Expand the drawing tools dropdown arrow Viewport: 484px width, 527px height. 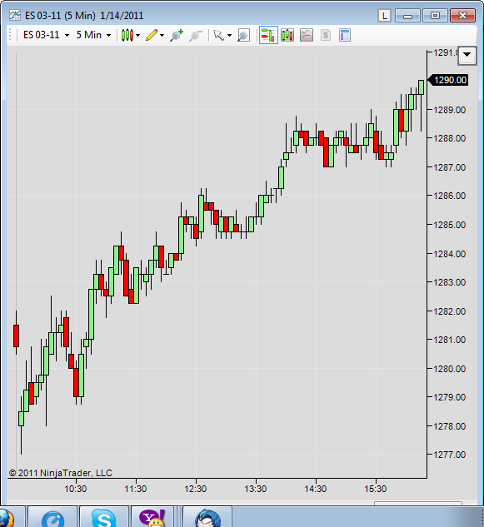coord(162,35)
